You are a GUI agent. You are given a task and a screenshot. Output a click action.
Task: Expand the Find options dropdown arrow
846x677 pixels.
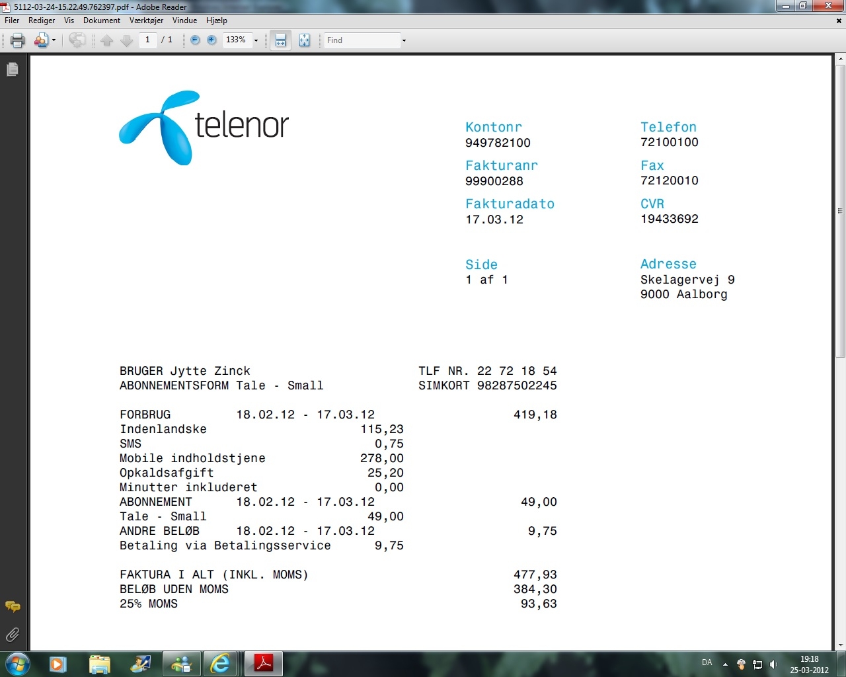[404, 41]
